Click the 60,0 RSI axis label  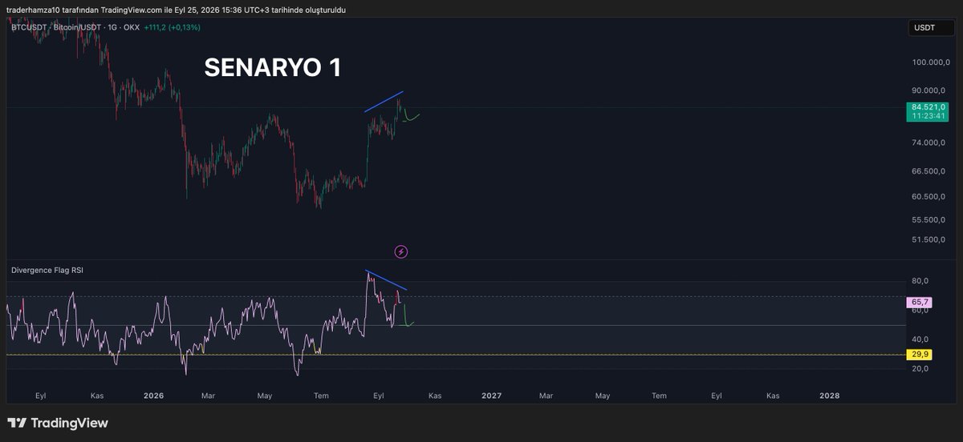click(920, 310)
